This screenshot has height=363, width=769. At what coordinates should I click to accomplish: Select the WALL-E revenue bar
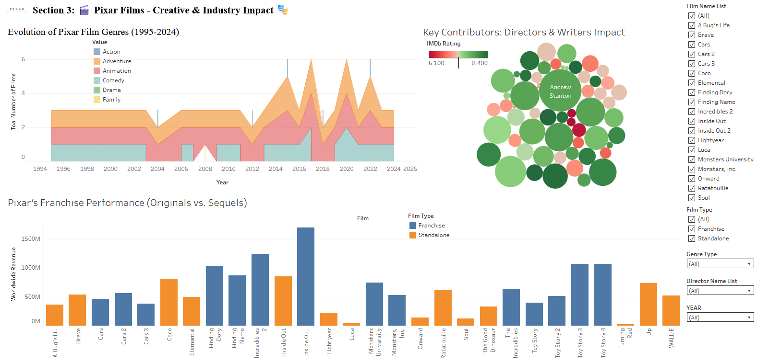point(671,311)
